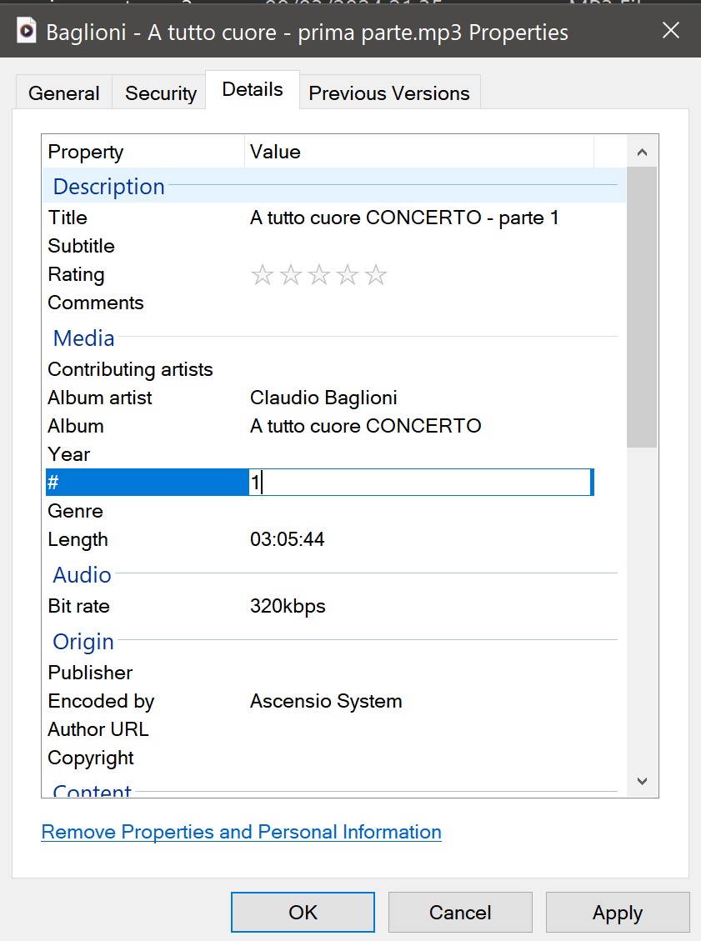The image size is (701, 941).
Task: Set rating to the fifth star
Action: 376,275
